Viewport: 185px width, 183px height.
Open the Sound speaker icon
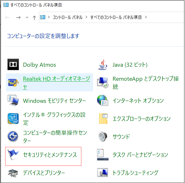[x=103, y=137]
